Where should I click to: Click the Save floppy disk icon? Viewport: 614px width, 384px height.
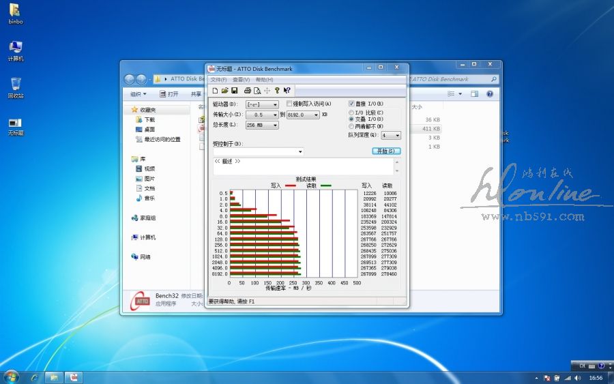[235, 90]
